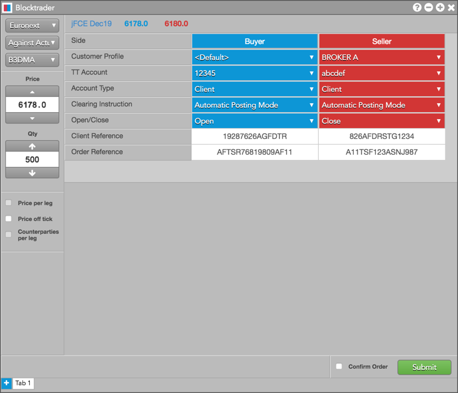The image size is (458, 393).
Task: Toggle Price per leg checkbox
Action: [8, 203]
